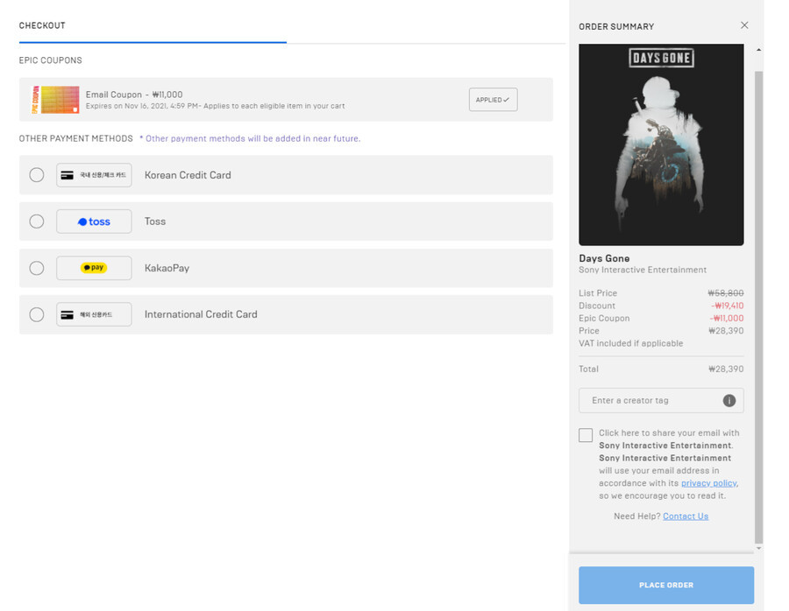789x611 pixels.
Task: Open the Contact Us link
Action: pyautogui.click(x=686, y=516)
